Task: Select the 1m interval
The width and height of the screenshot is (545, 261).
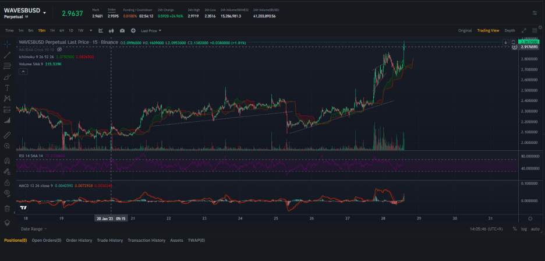Action: coord(21,31)
